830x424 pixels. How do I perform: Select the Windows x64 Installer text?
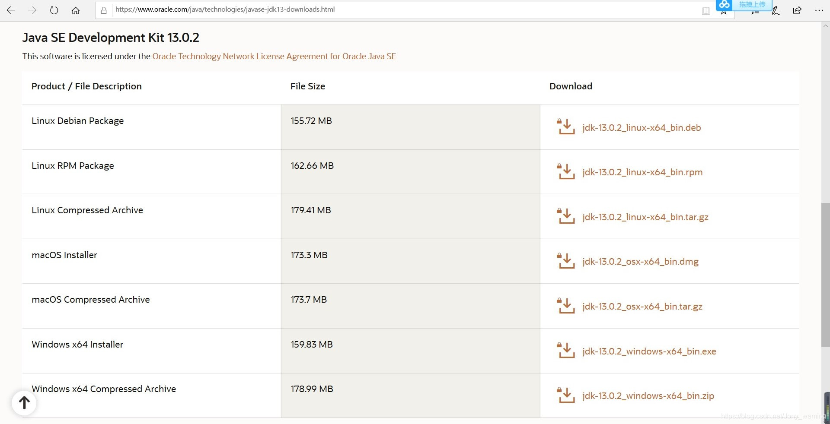coord(77,345)
